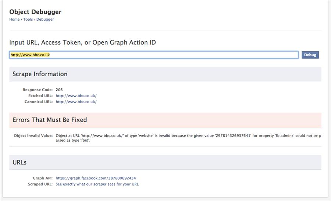331x201 pixels.
Task: Go to Home in the breadcrumb
Action: [14, 20]
